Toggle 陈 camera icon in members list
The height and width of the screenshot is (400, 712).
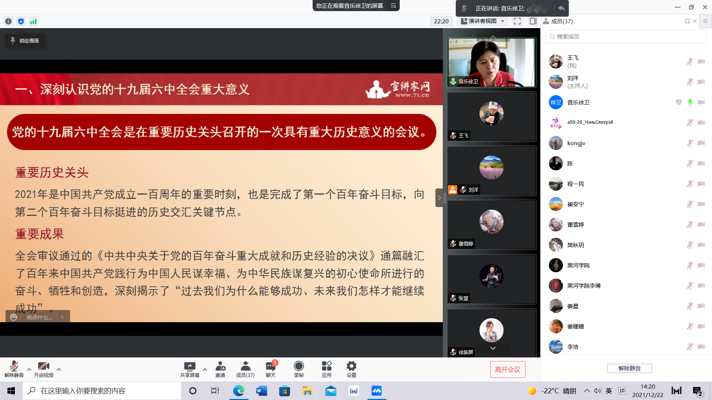(x=701, y=163)
